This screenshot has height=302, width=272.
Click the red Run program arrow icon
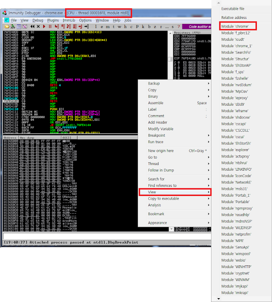[x=44, y=26]
